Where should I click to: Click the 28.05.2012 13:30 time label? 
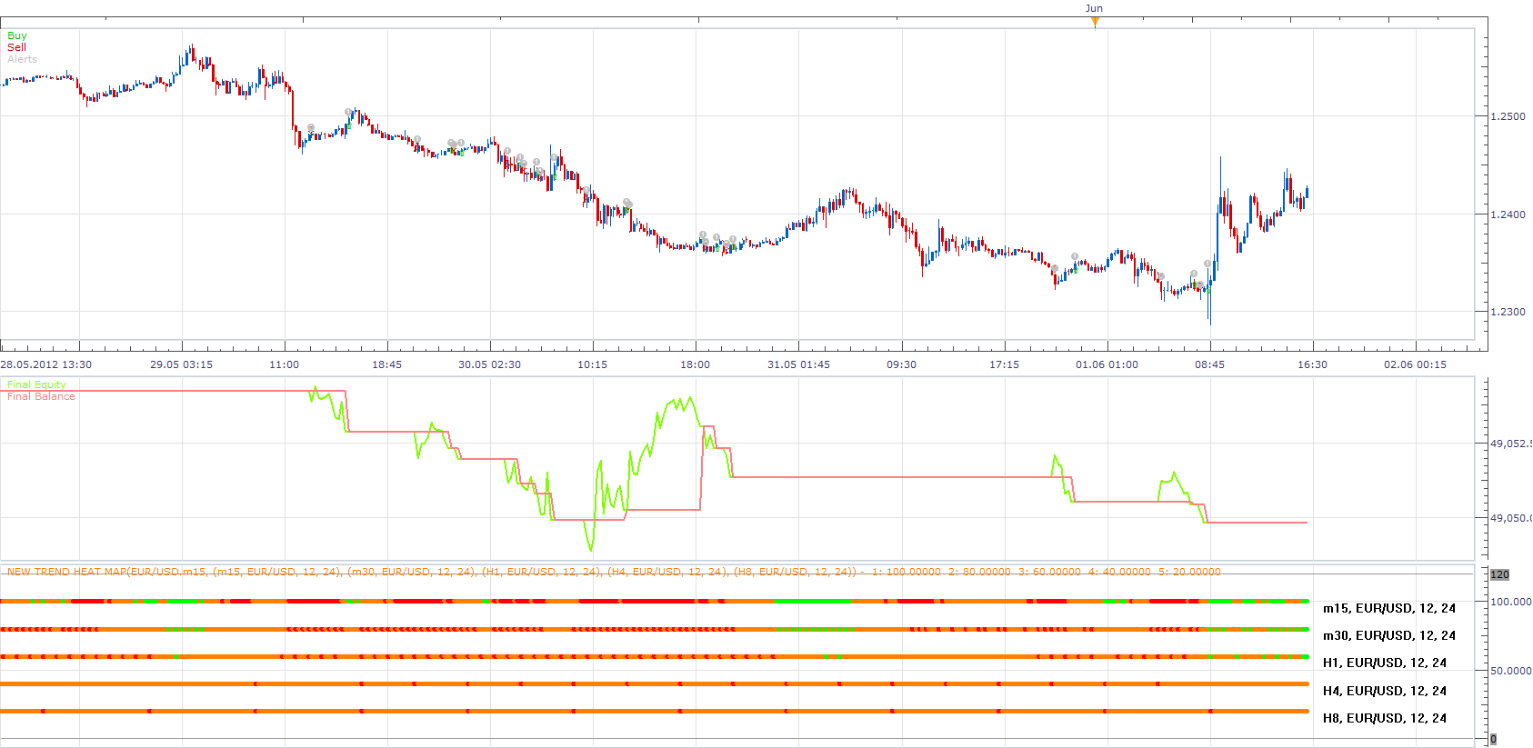[x=45, y=364]
